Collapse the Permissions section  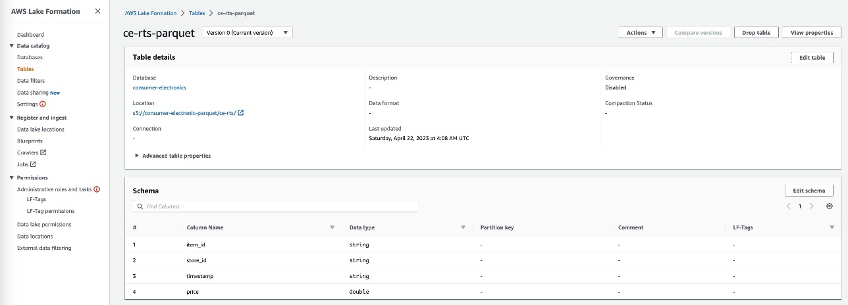(12, 177)
